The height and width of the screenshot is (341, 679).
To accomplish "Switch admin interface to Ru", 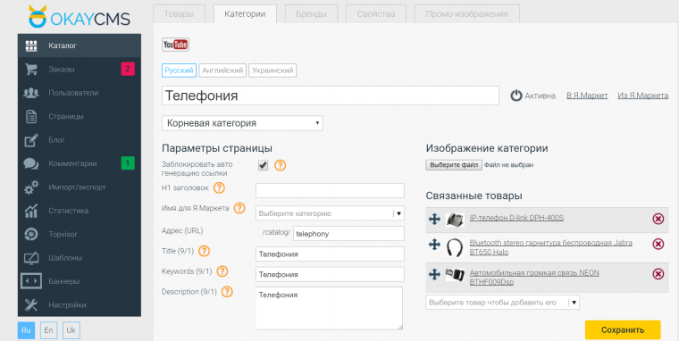I will [26, 330].
